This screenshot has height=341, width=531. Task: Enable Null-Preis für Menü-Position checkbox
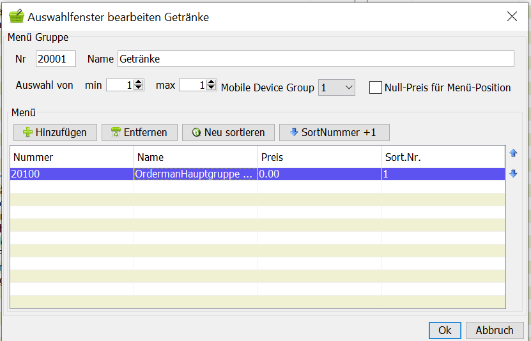[375, 87]
